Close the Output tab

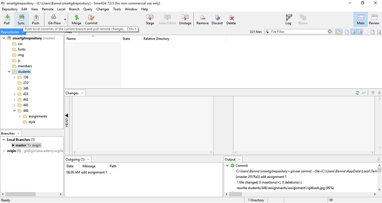tap(239, 159)
